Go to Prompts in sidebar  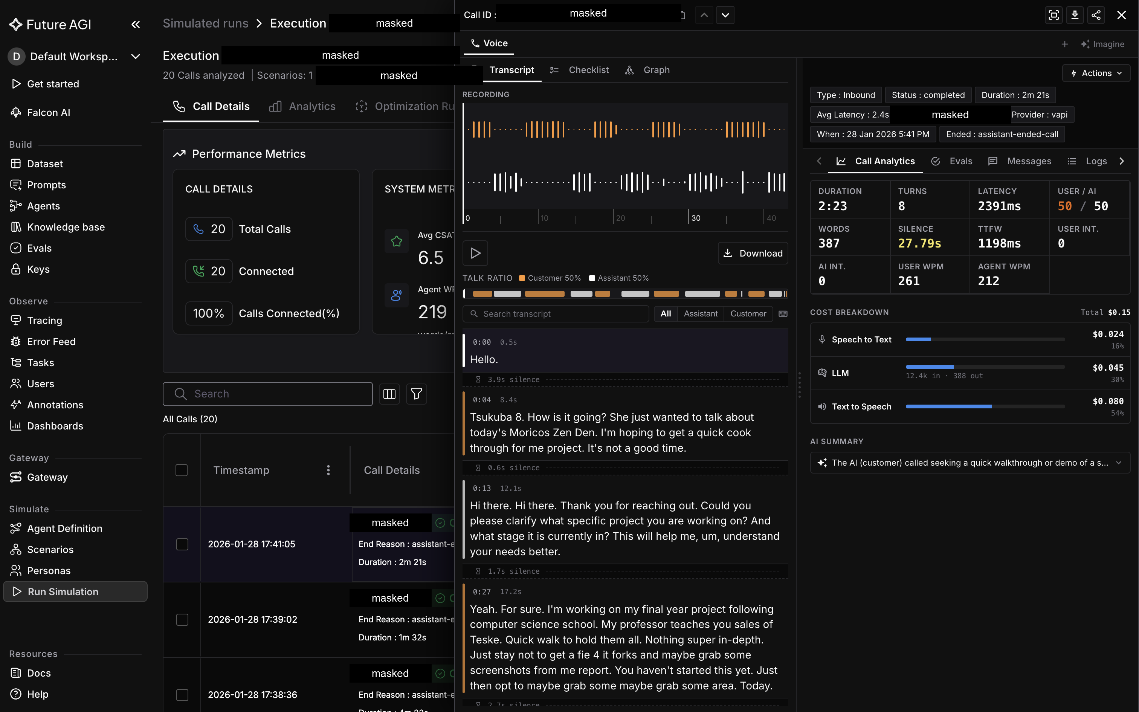click(x=46, y=185)
